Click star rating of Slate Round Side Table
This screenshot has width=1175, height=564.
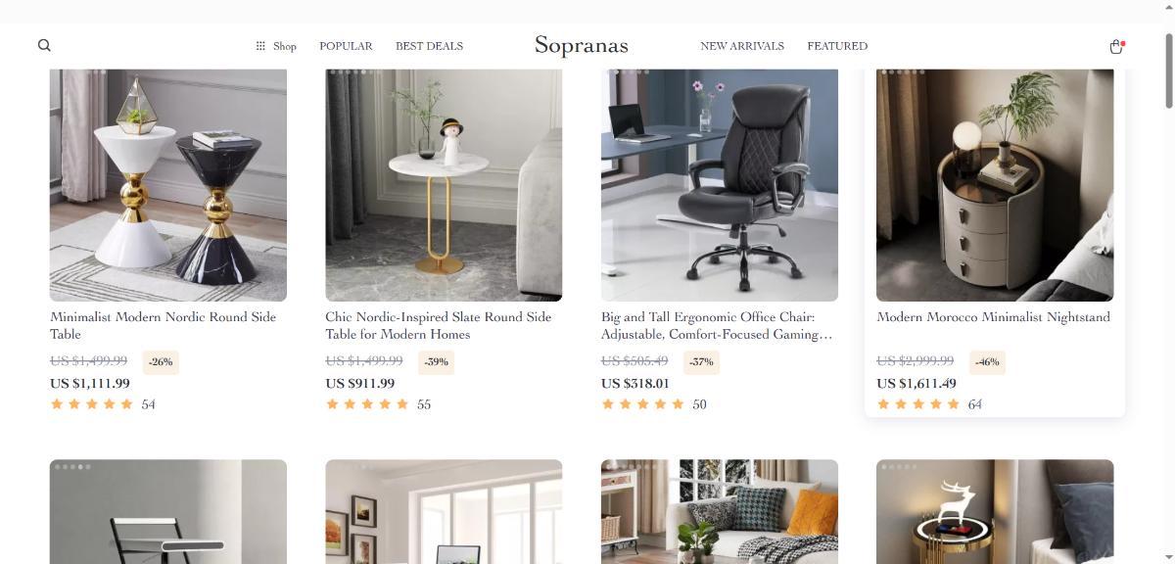click(367, 404)
